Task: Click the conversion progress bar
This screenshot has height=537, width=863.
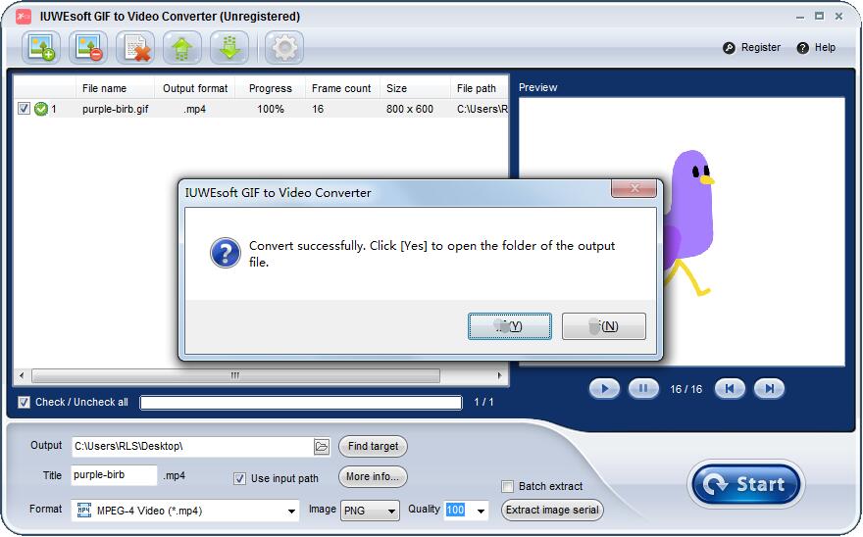Action: click(301, 403)
